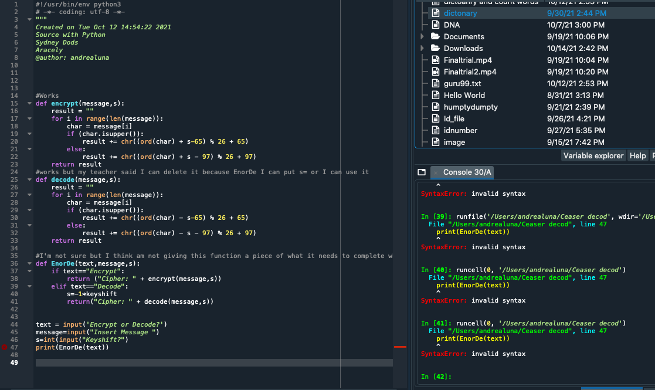Collapse the encrypt function at line 15
This screenshot has height=390, width=655.
[x=29, y=103]
